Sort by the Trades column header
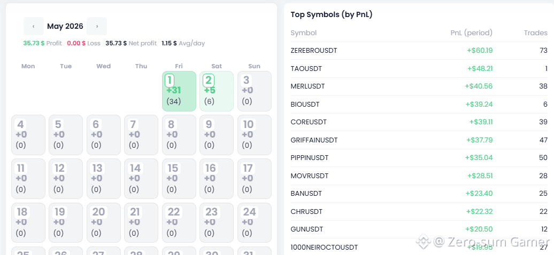 [x=536, y=33]
